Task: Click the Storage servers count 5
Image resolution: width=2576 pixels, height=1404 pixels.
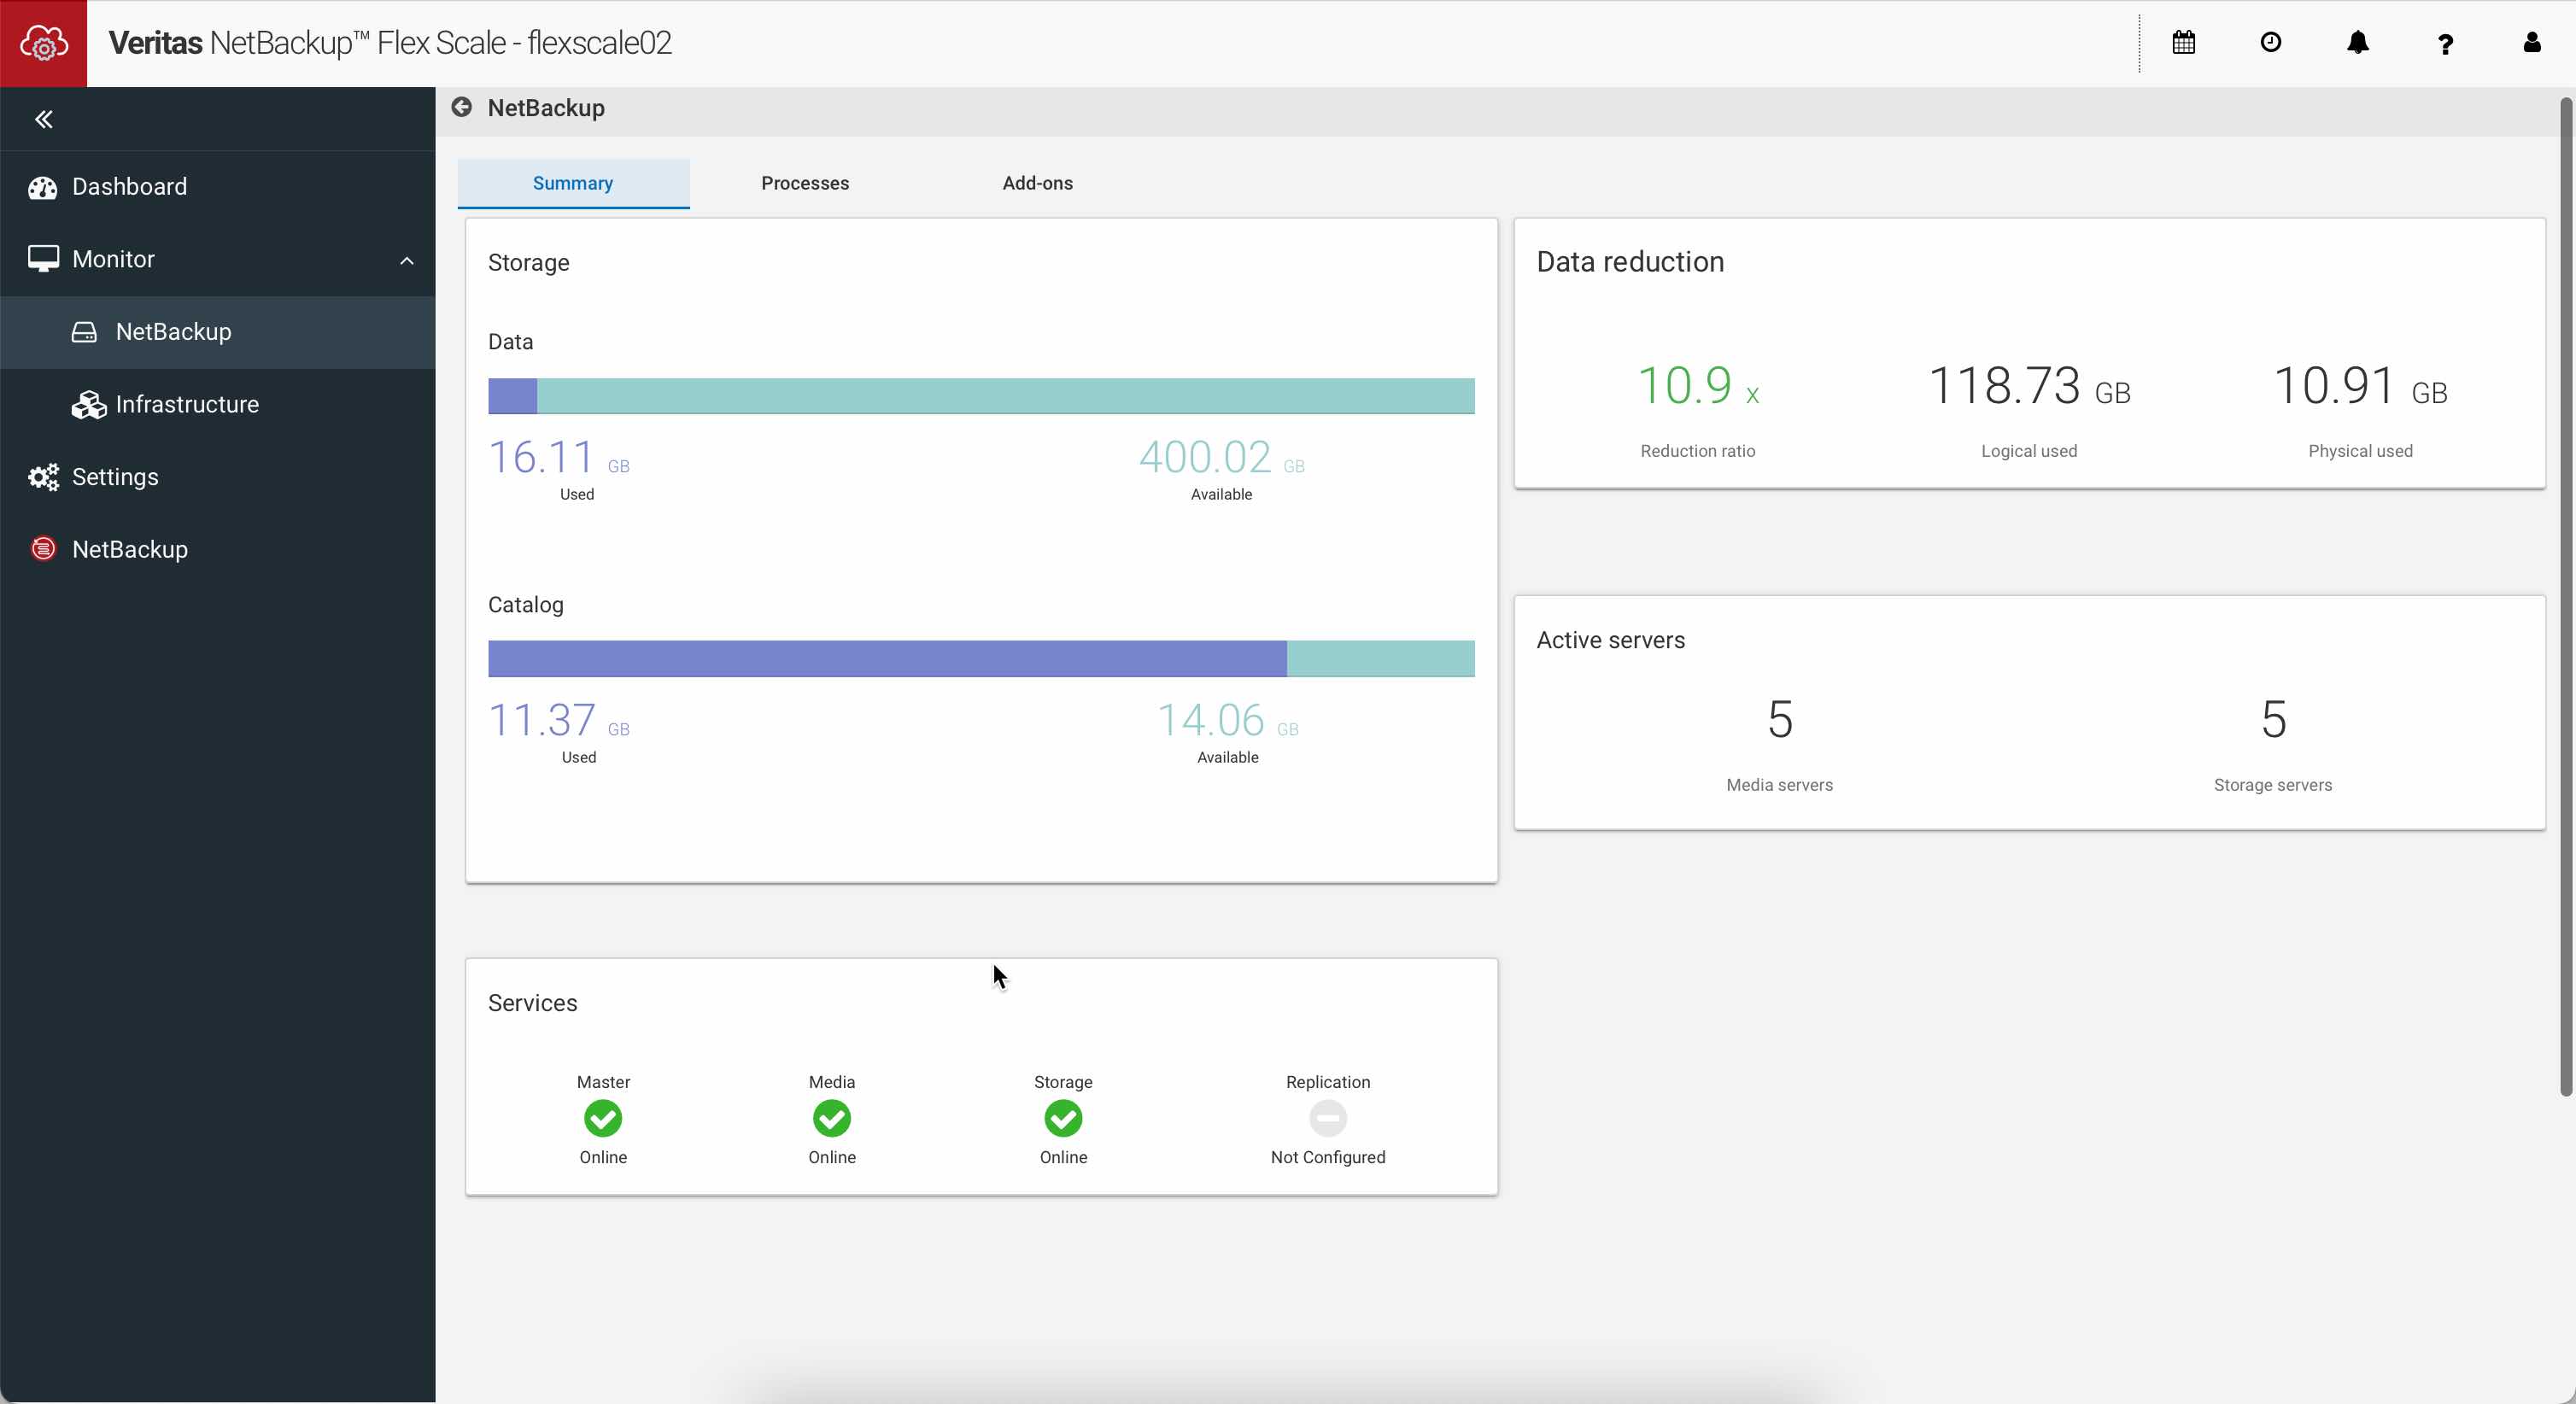Action: (2273, 720)
